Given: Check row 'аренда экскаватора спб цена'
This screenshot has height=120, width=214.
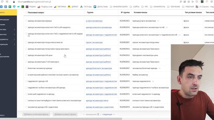Looking at the screenshot, I should 26,55.
